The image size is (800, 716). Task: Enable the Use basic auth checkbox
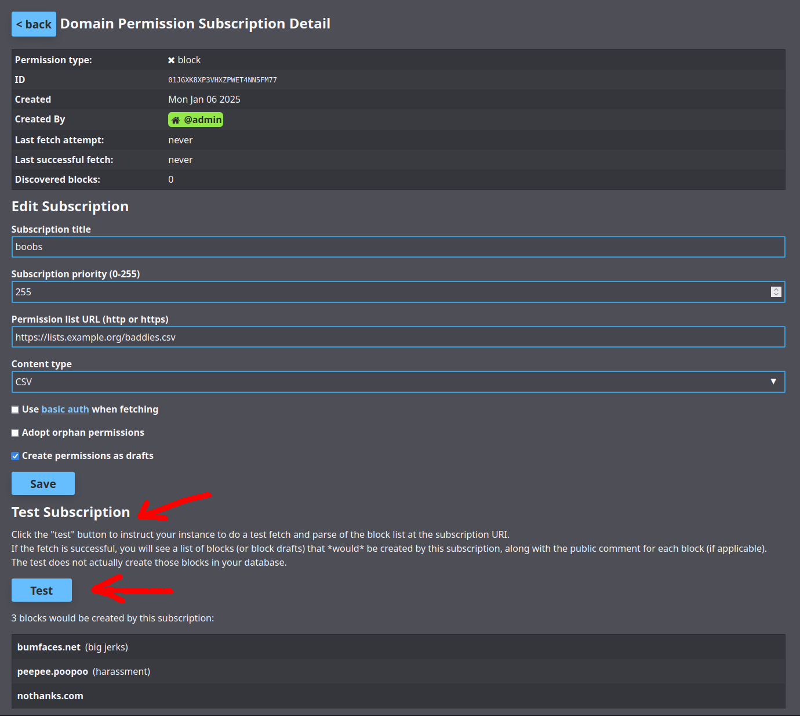tap(16, 410)
